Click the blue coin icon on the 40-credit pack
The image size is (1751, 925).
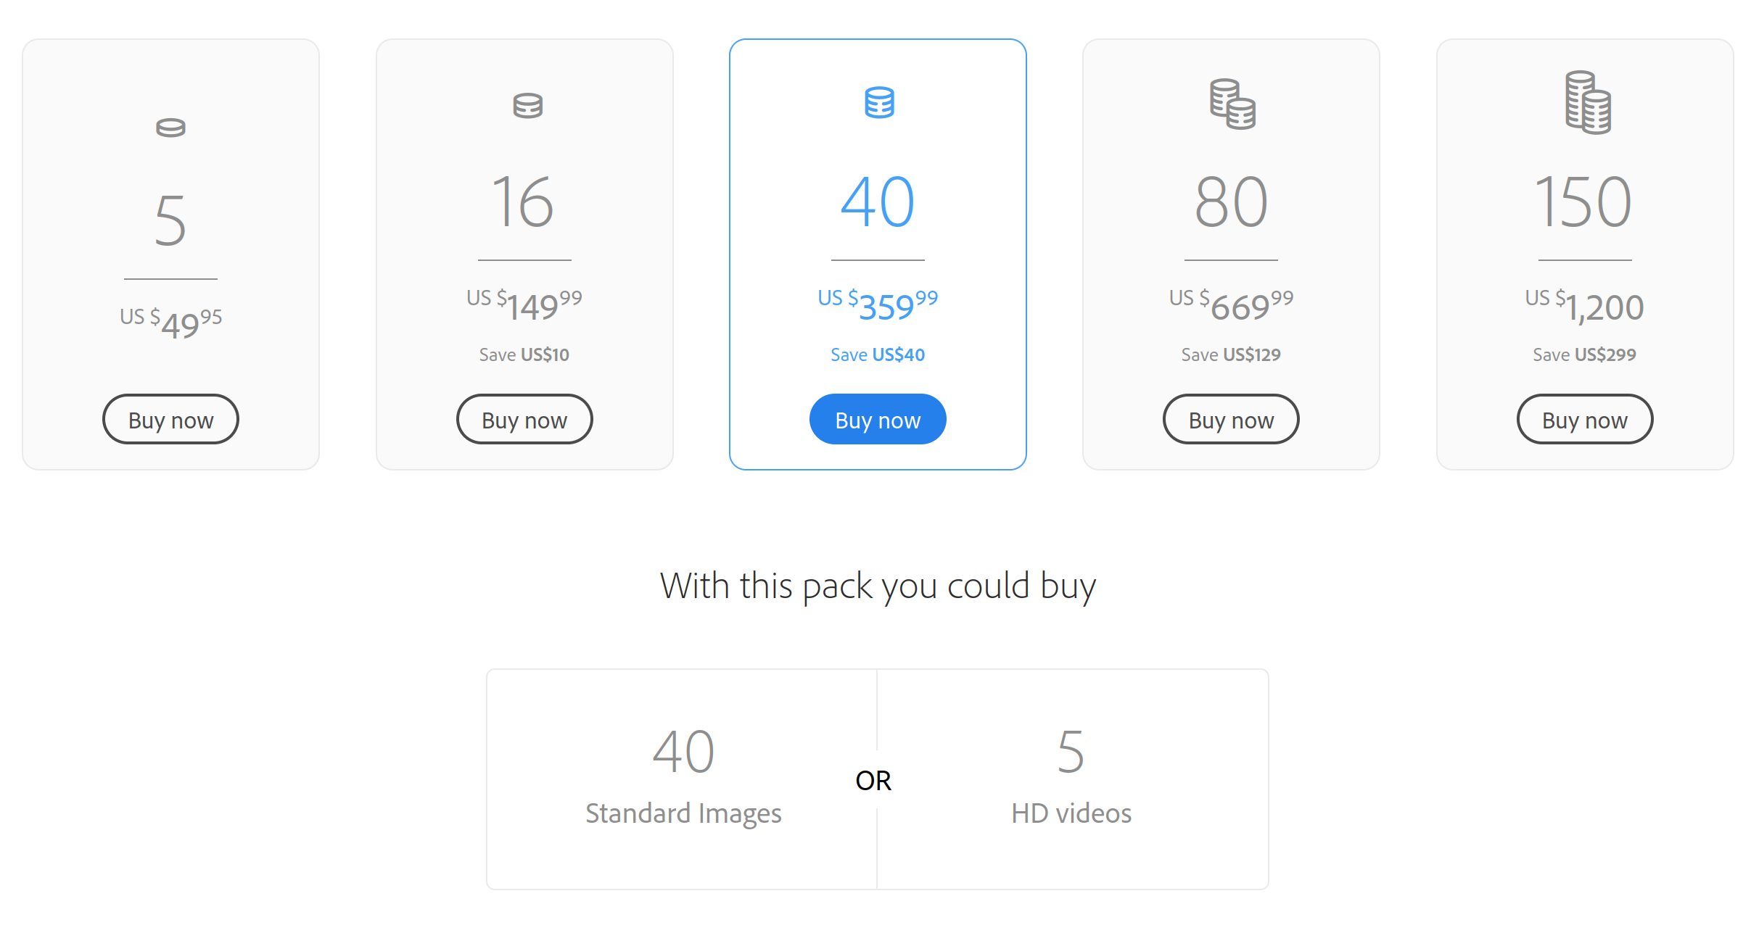pyautogui.click(x=878, y=102)
